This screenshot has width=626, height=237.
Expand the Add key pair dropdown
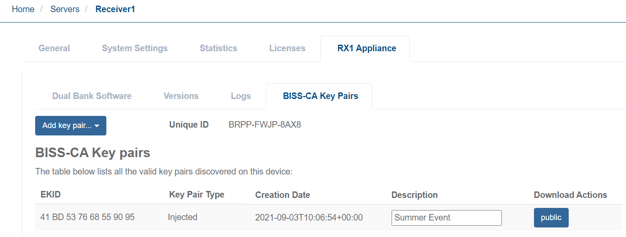click(x=71, y=125)
